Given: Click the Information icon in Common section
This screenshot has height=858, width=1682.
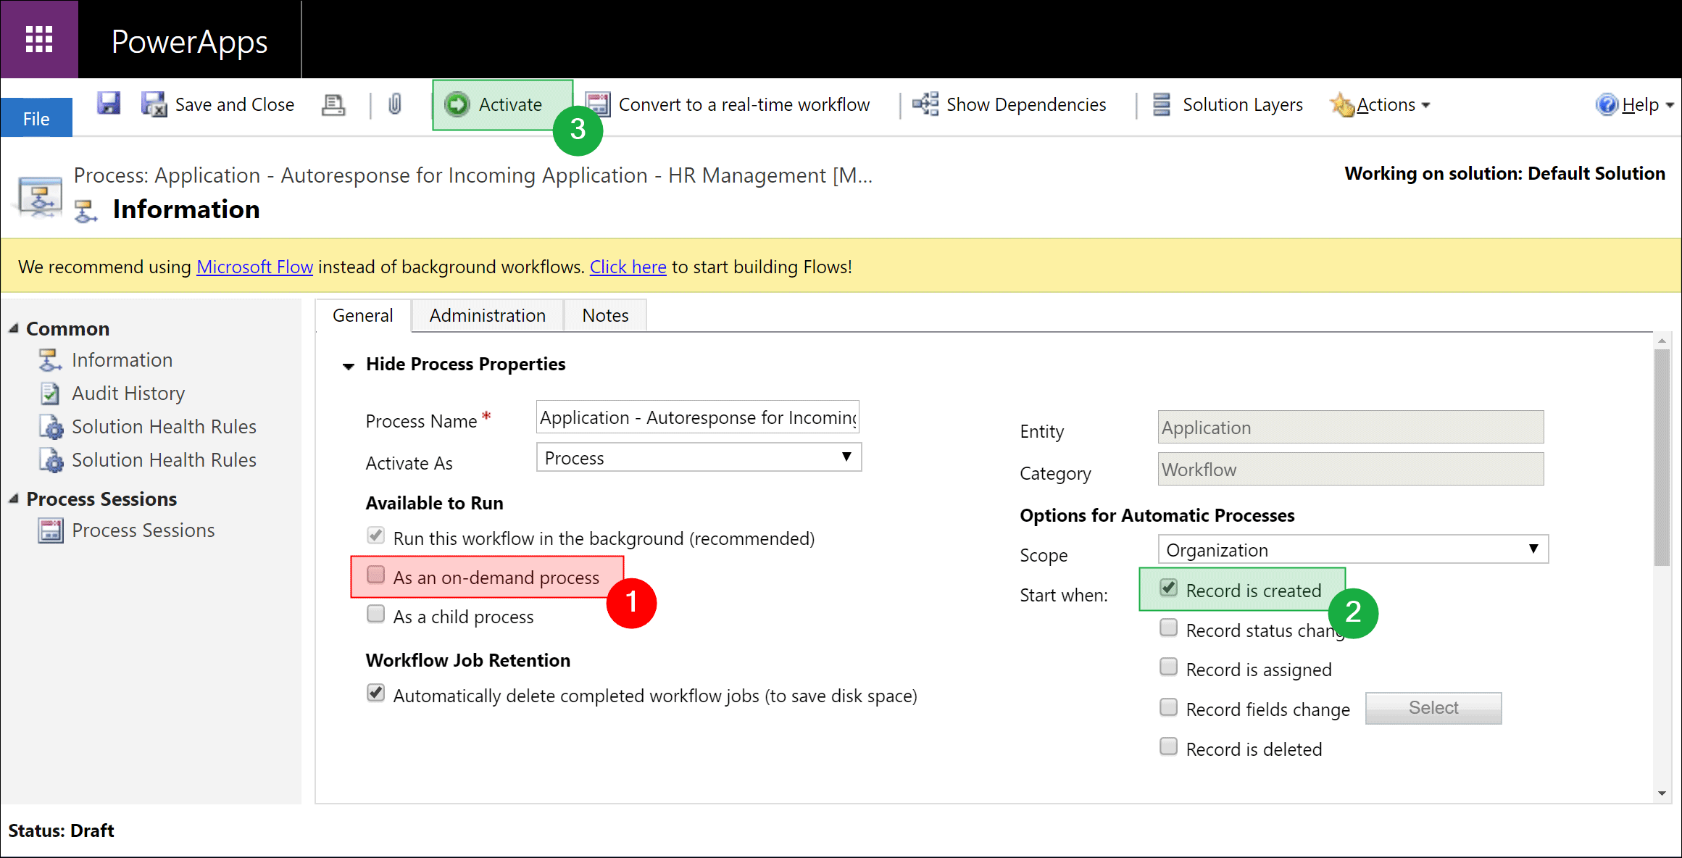Looking at the screenshot, I should [50, 360].
